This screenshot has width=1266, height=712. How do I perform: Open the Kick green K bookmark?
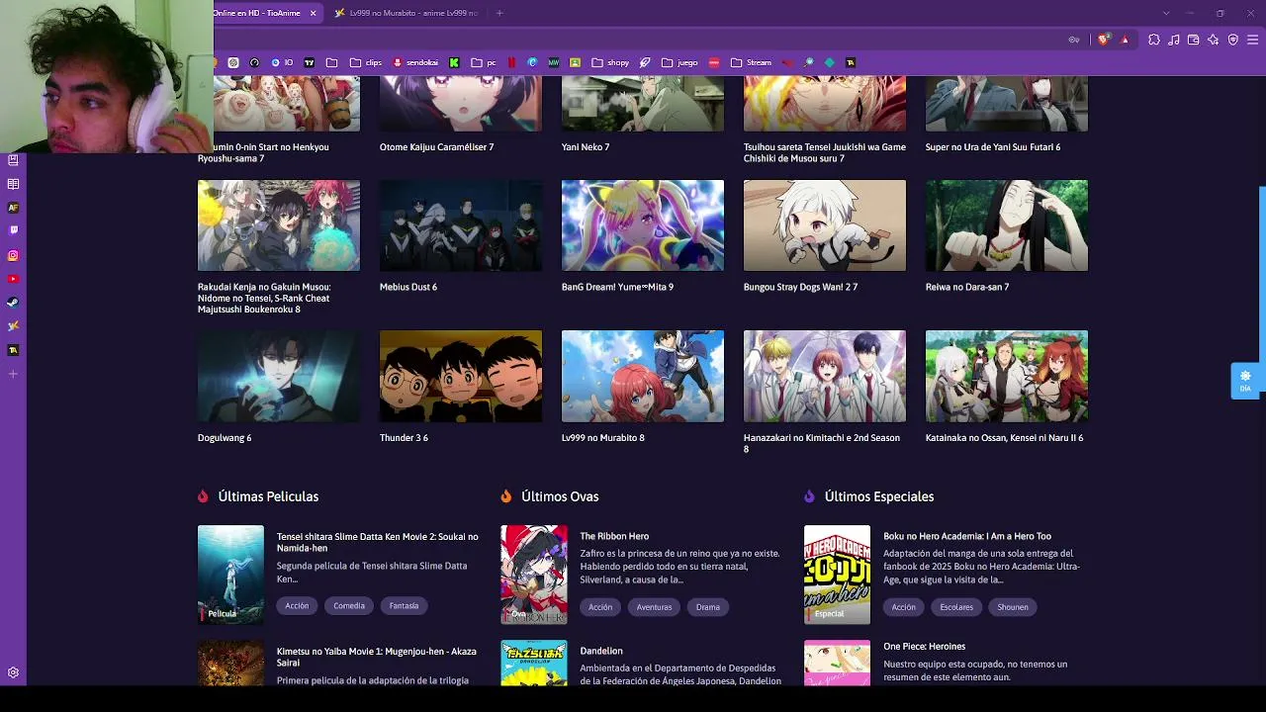[x=454, y=62]
